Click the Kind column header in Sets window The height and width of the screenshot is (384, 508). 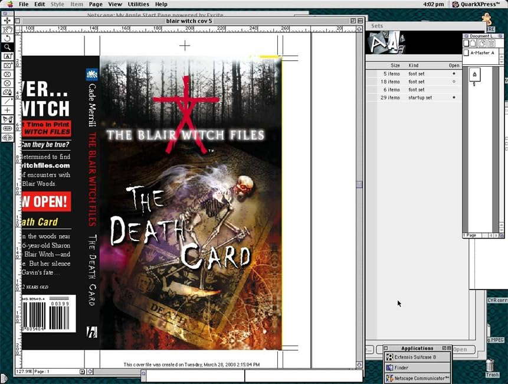tap(414, 66)
